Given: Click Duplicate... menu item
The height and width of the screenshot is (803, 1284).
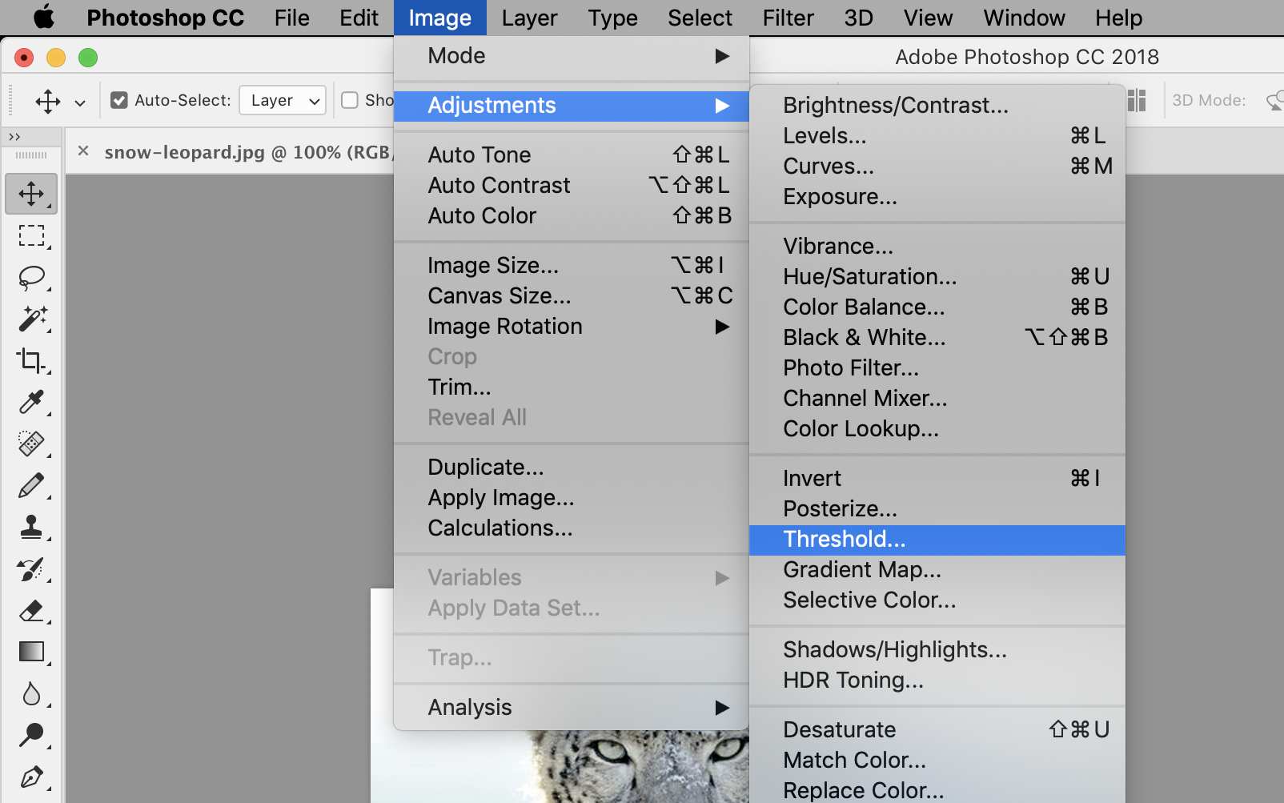Looking at the screenshot, I should (x=572, y=468).
